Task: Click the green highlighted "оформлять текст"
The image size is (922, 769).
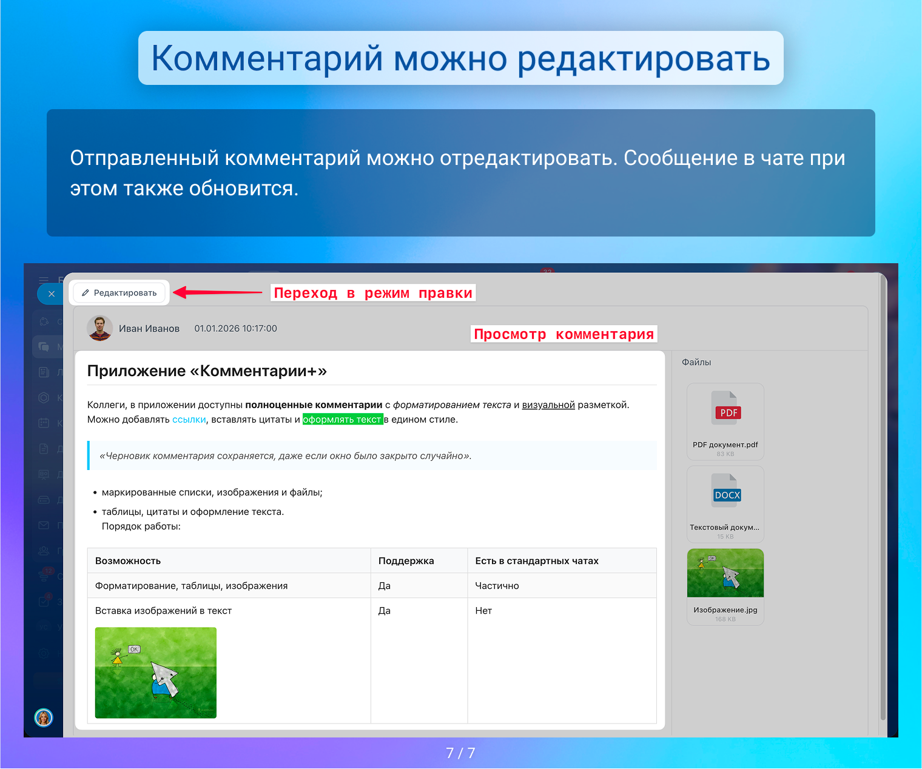Action: coord(343,420)
